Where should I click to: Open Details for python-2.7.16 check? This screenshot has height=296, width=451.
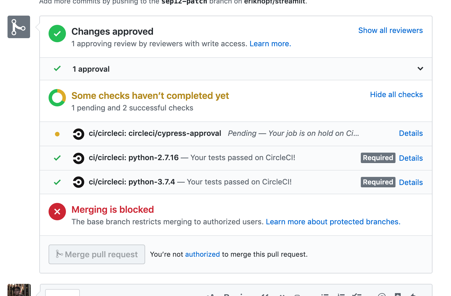(411, 158)
